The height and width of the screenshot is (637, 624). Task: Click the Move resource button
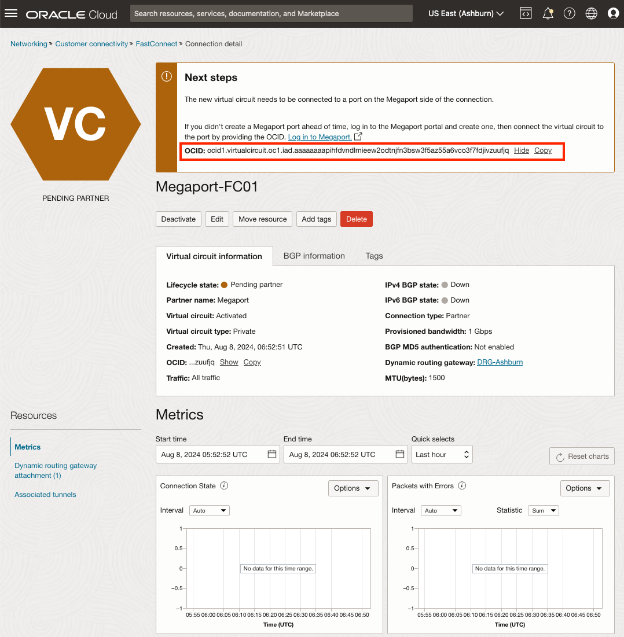pyautogui.click(x=263, y=219)
